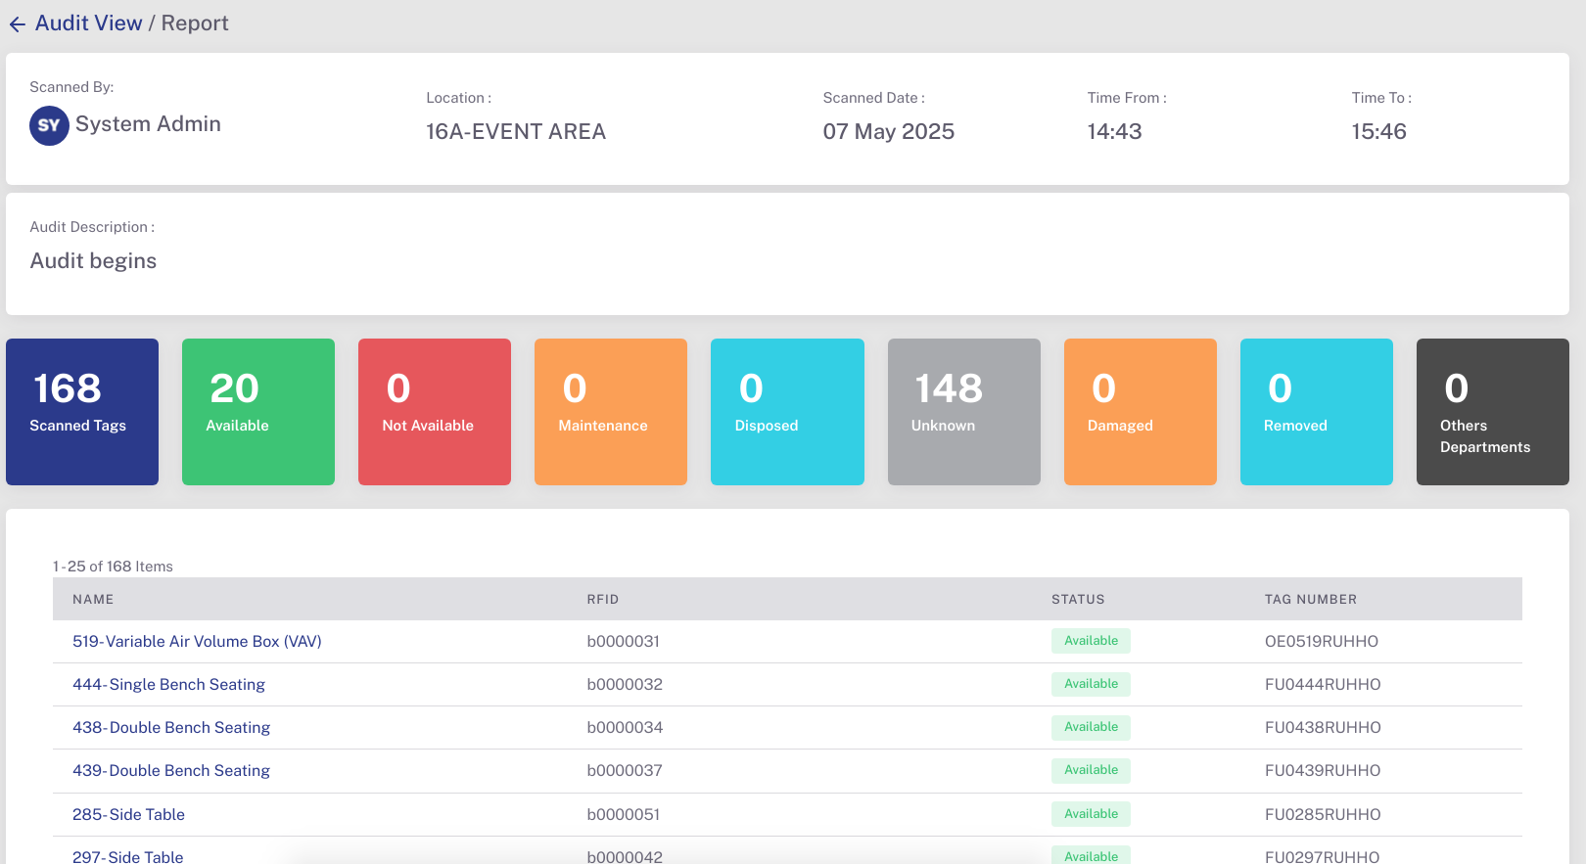
Task: Select the Removed status card
Action: pos(1316,412)
